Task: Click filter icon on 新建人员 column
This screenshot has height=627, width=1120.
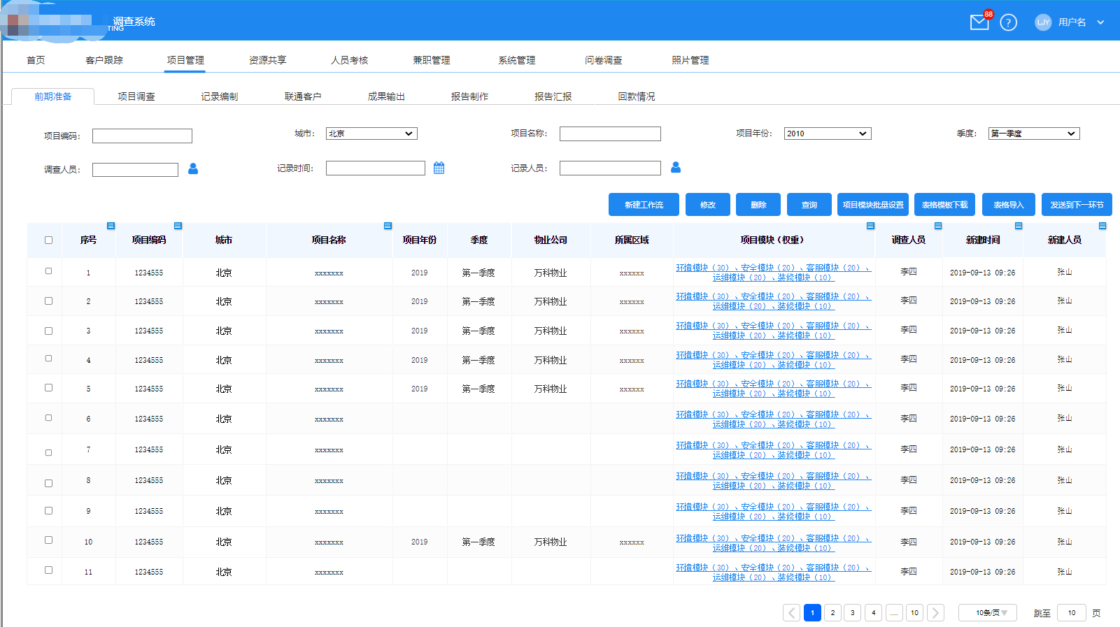Action: click(1103, 226)
